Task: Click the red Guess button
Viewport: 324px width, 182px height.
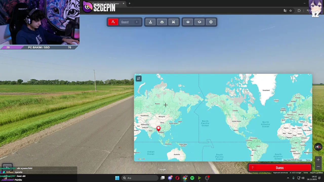Action: click(279, 168)
